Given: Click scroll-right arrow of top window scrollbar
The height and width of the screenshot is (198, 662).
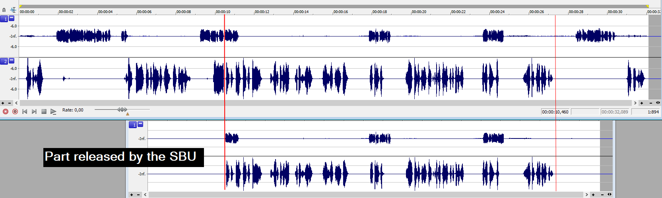Looking at the screenshot, I should point(635,103).
